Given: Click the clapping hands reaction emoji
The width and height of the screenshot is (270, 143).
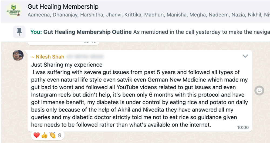Looking at the screenshot, I should [52, 135].
